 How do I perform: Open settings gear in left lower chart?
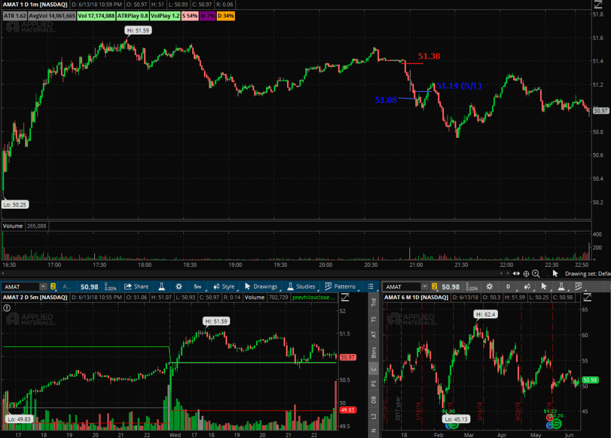pyautogui.click(x=179, y=287)
